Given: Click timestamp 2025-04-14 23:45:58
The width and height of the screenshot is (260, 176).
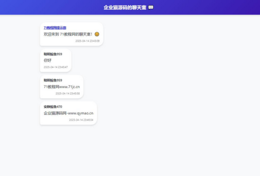Looking at the screenshot, I should point(68,93).
